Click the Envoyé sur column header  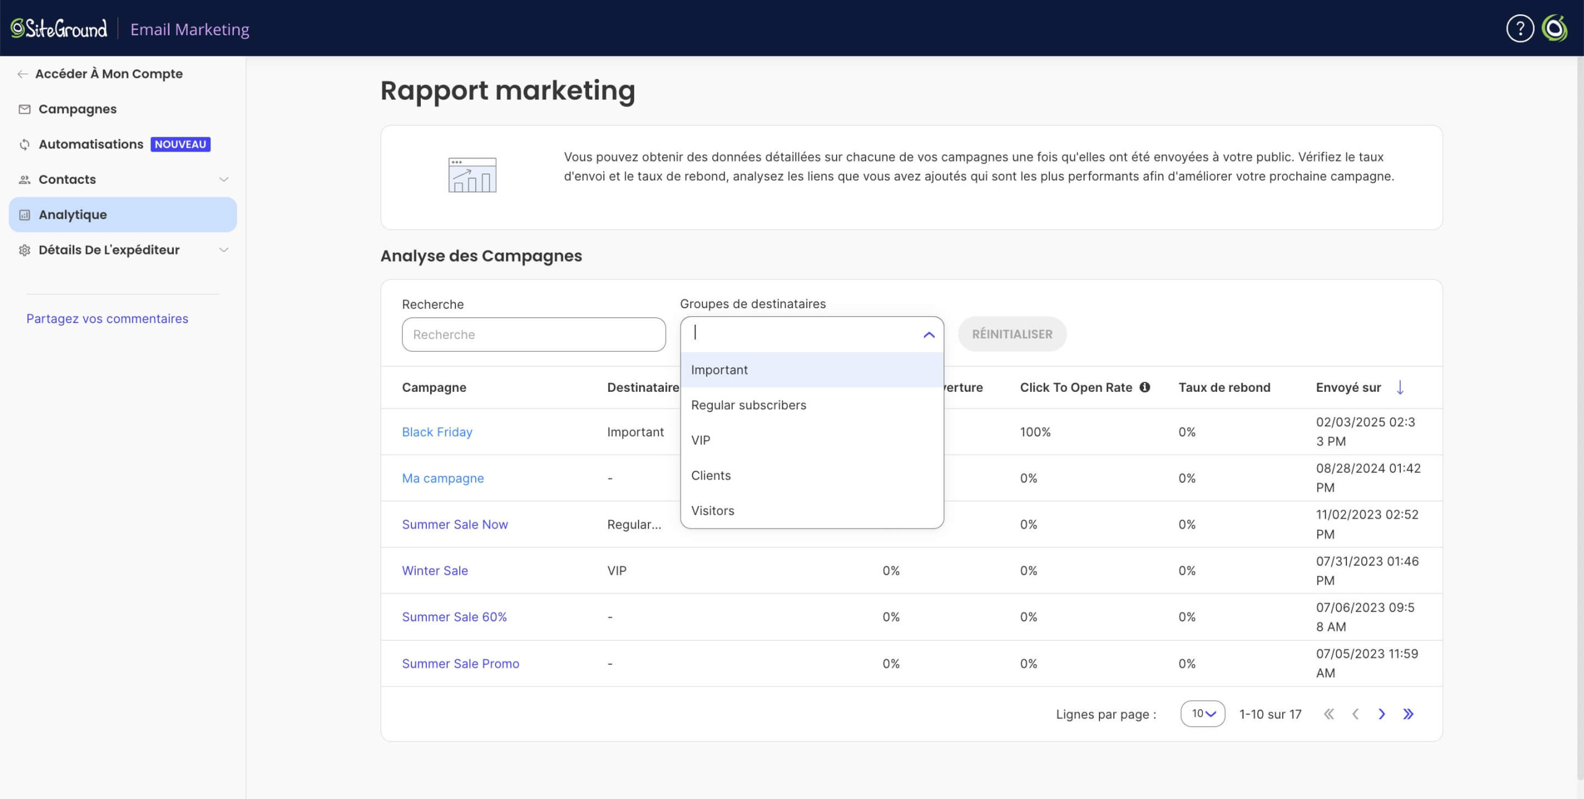point(1348,387)
